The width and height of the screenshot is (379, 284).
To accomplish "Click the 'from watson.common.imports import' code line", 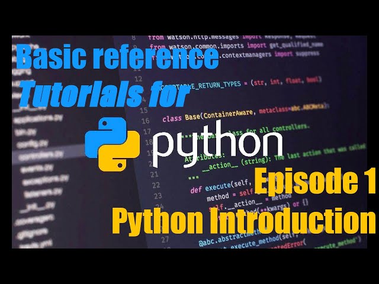I will tap(236, 46).
